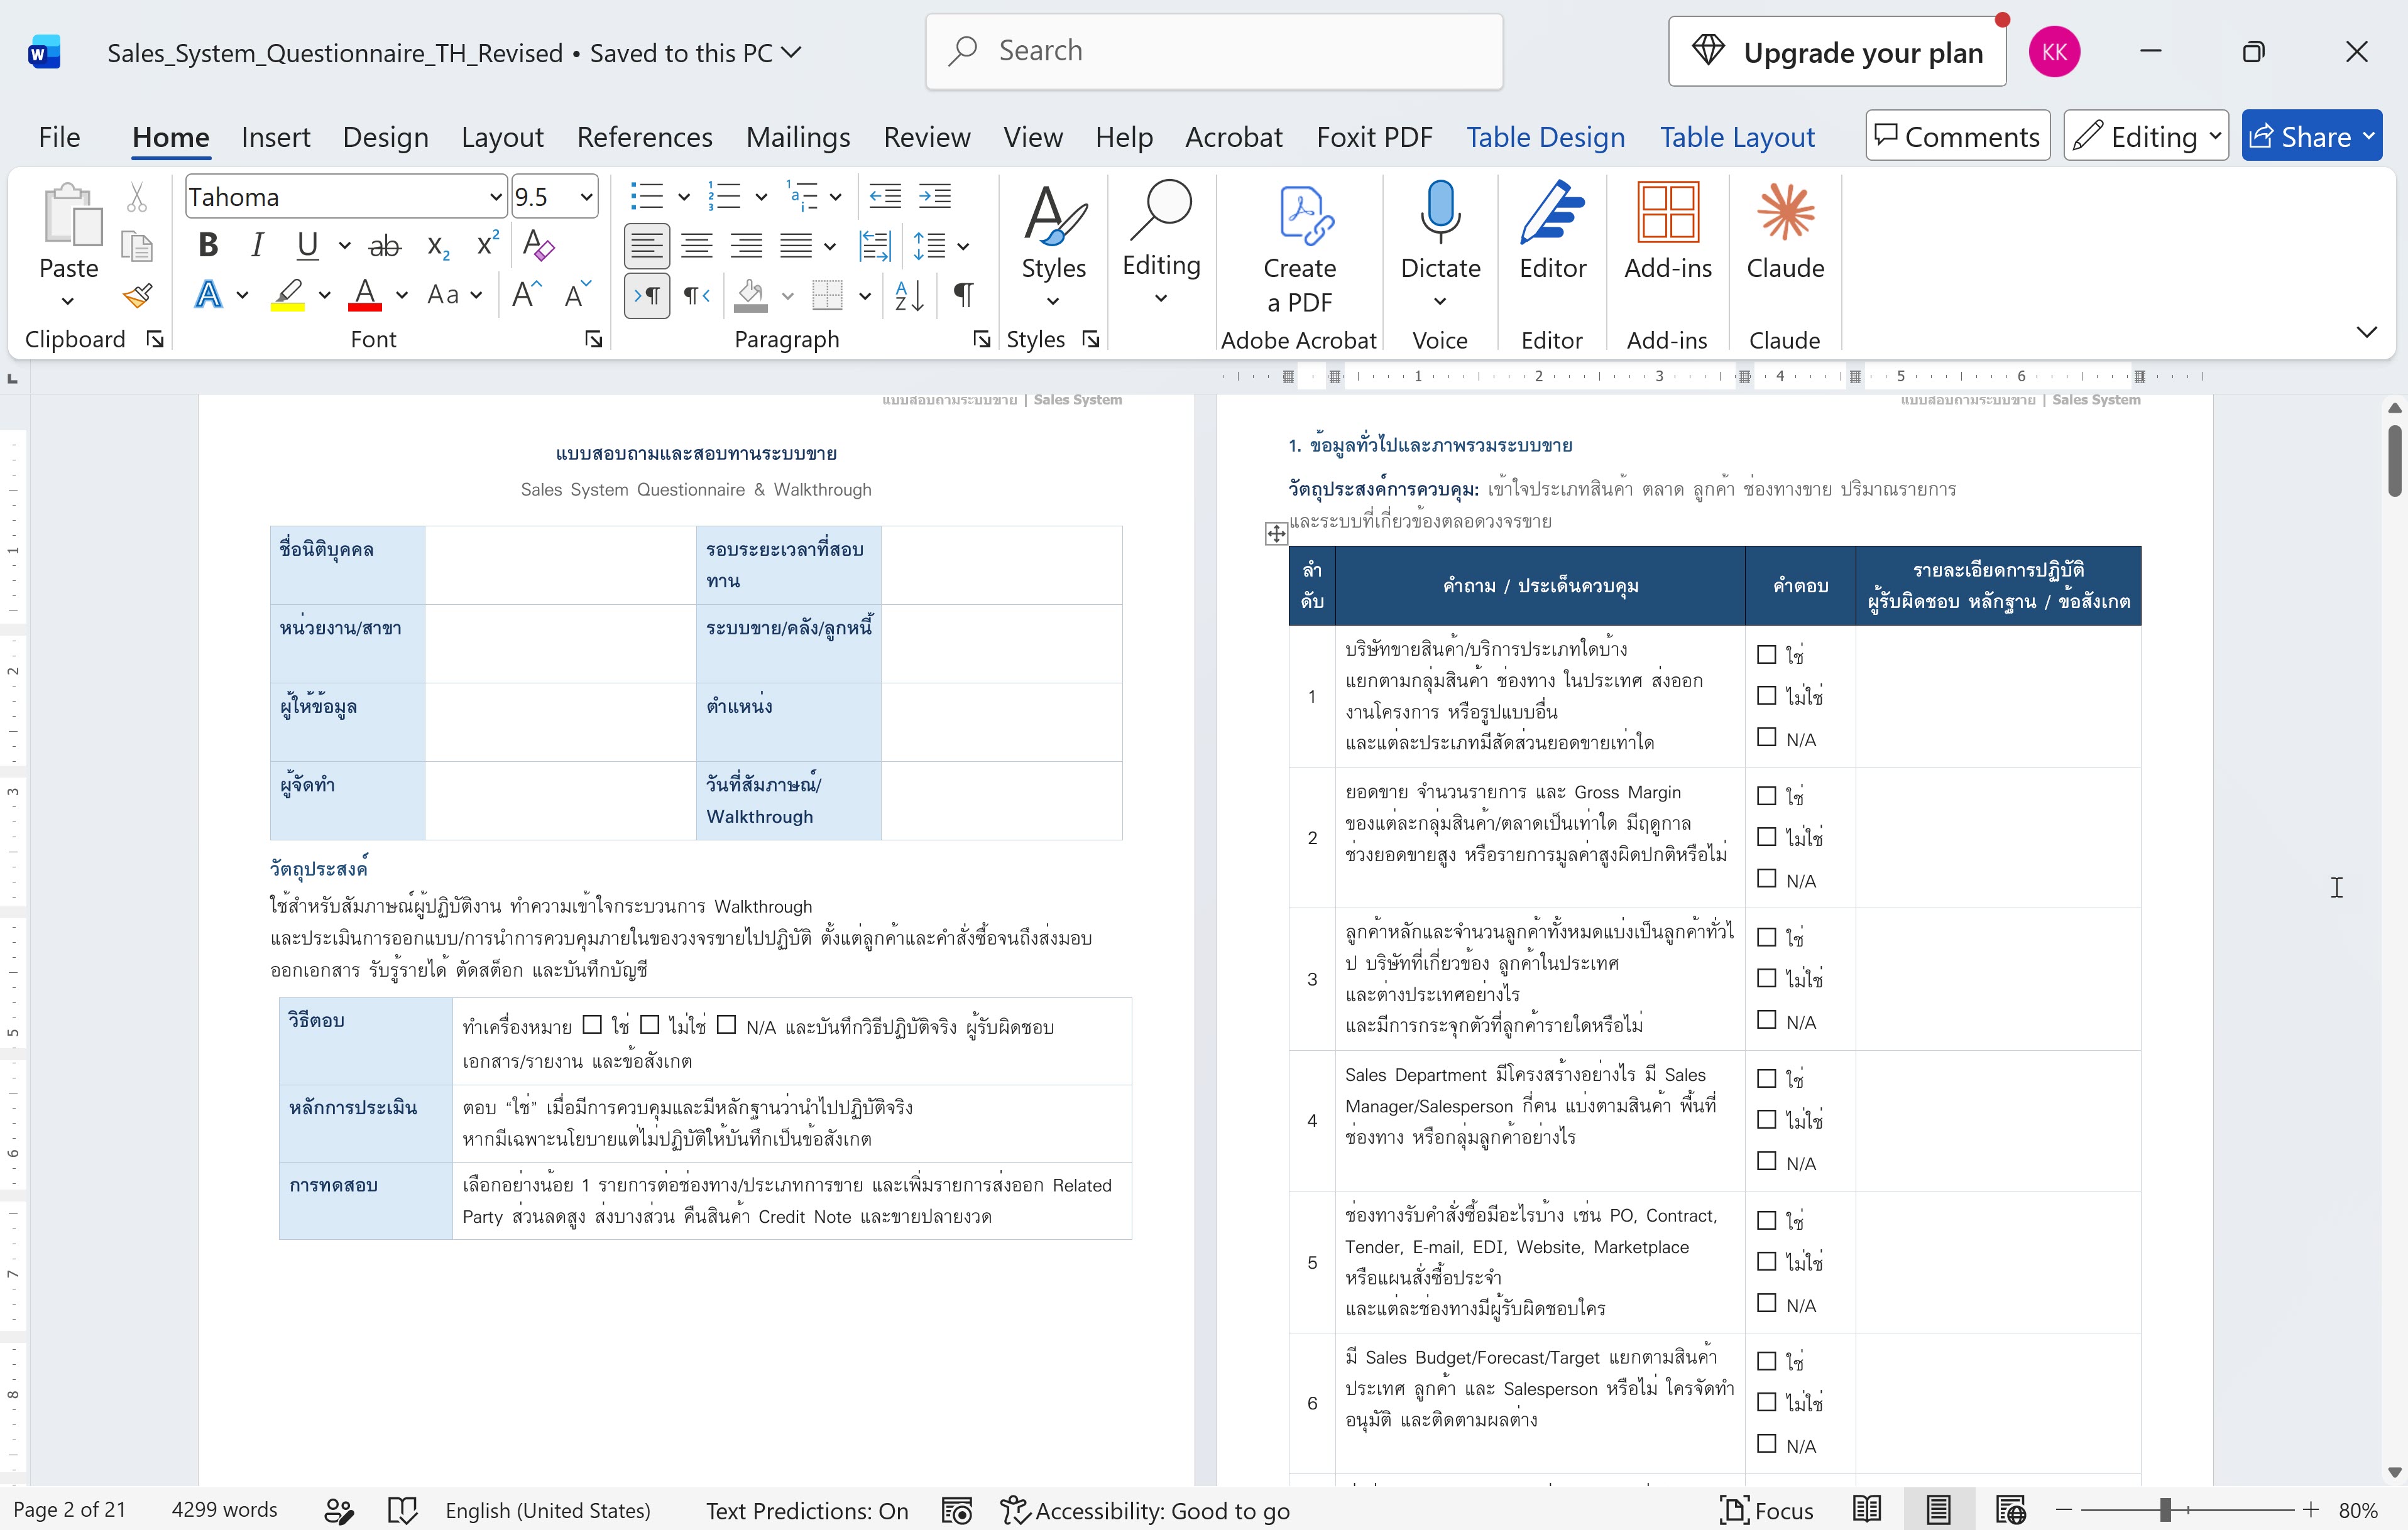Switch to the Layout tab

pyautogui.click(x=502, y=137)
